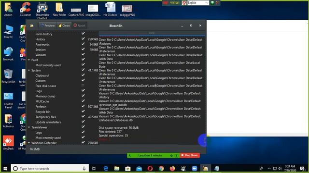Viewport: 309px width, 173px height.
Task: Open Task View on taskbar
Action: point(94,169)
